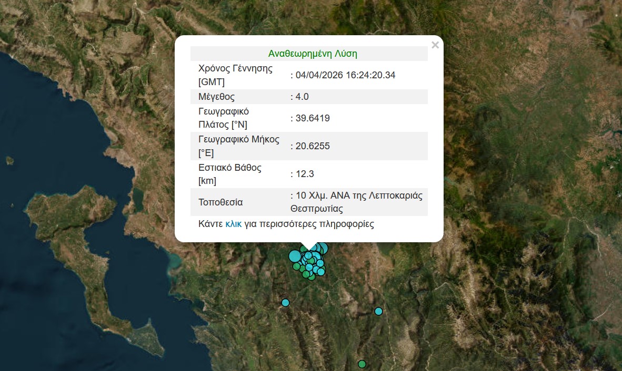Choose the green marker on the cluster's lower-left side
The height and width of the screenshot is (371, 622).
297,266
